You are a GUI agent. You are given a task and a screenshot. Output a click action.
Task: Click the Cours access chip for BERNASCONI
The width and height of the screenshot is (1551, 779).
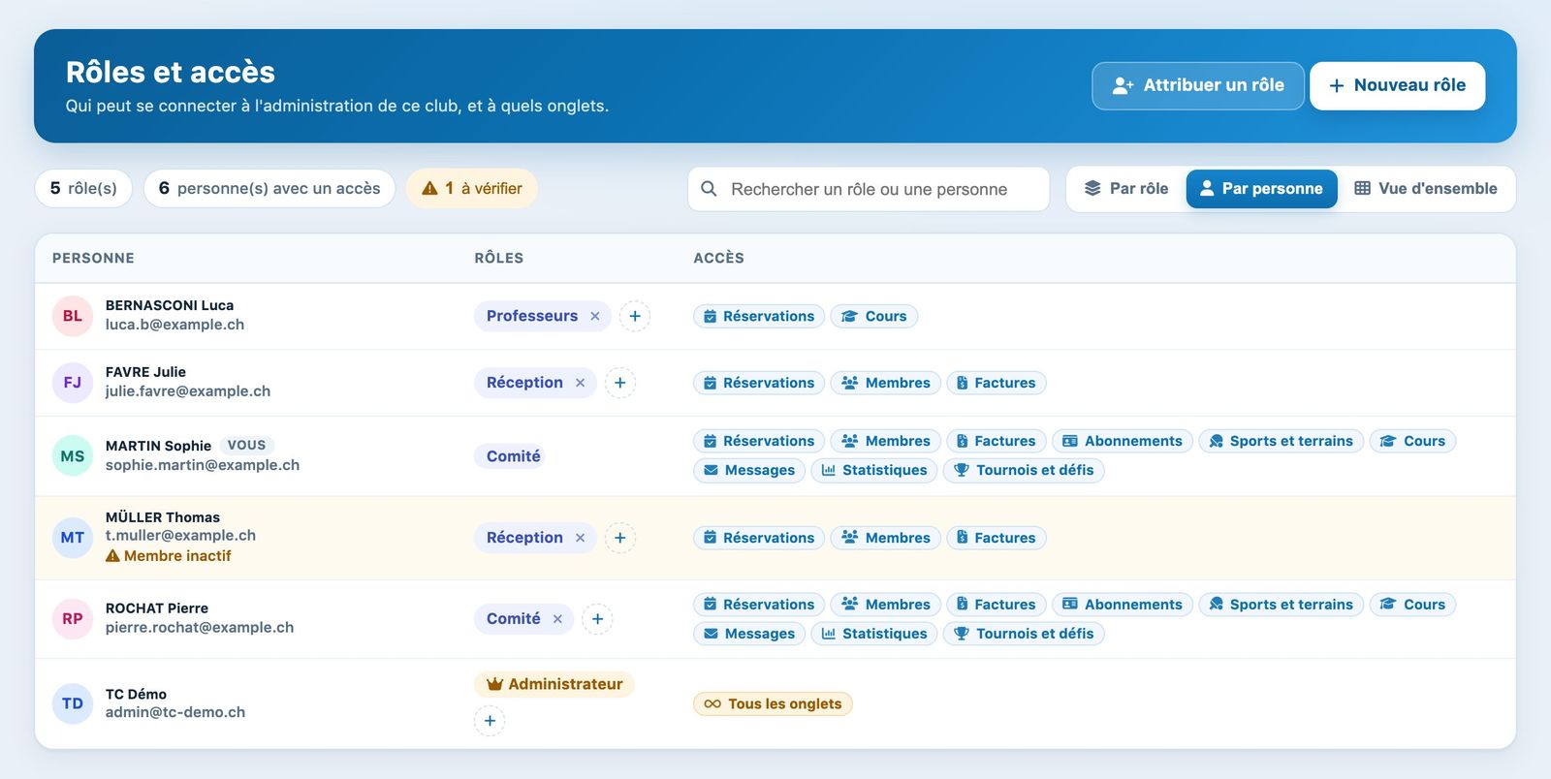coord(874,317)
